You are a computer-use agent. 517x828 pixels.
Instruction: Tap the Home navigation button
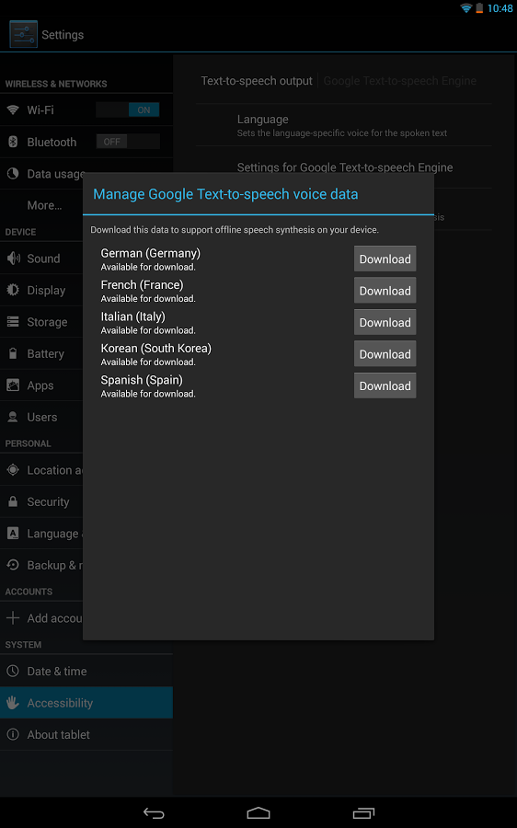point(258,812)
